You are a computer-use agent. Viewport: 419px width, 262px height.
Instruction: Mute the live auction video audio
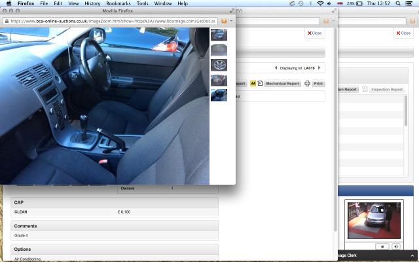pos(396,246)
